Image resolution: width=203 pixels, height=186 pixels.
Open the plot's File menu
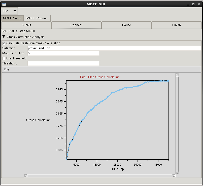coord(7,69)
